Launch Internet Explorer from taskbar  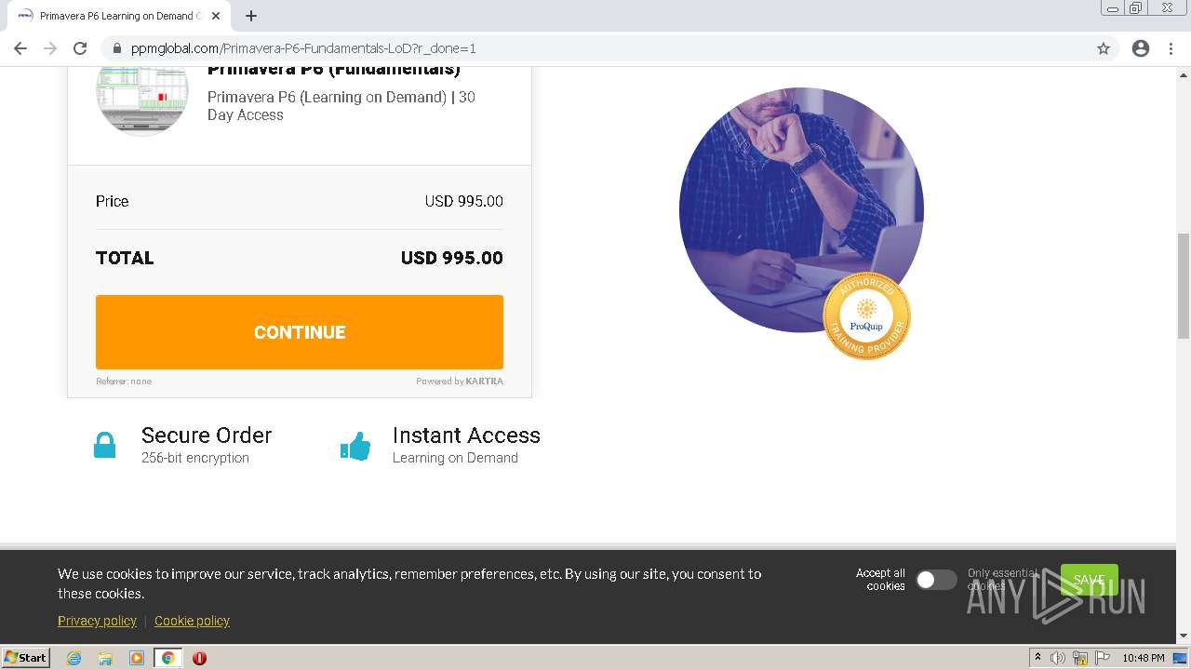(x=74, y=658)
